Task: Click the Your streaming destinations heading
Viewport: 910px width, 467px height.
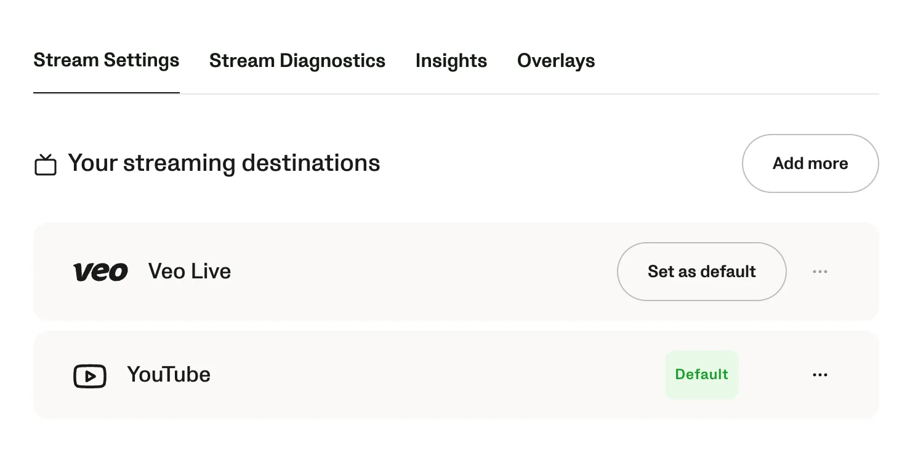Action: [x=223, y=163]
